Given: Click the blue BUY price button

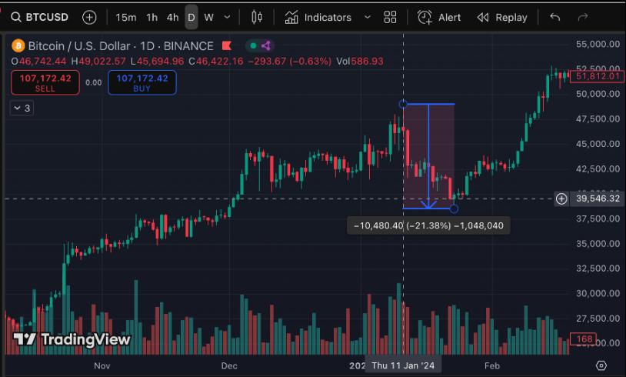Looking at the screenshot, I should pyautogui.click(x=142, y=82).
